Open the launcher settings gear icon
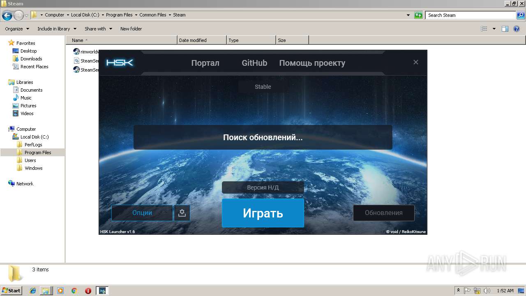The height and width of the screenshot is (296, 526). pos(182,213)
